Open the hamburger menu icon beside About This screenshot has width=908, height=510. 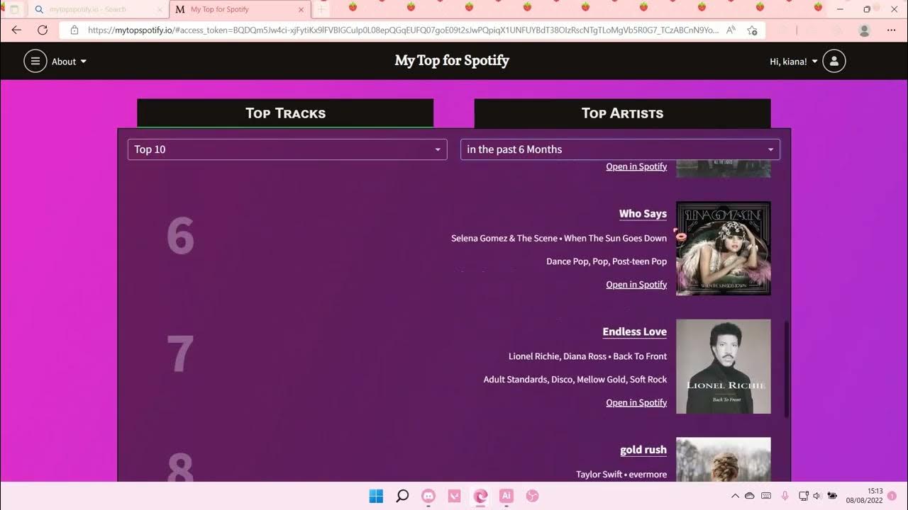(35, 61)
